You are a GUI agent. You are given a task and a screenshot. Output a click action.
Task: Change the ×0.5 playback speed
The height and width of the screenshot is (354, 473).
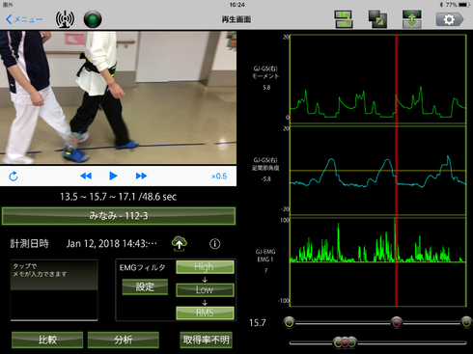pyautogui.click(x=219, y=177)
